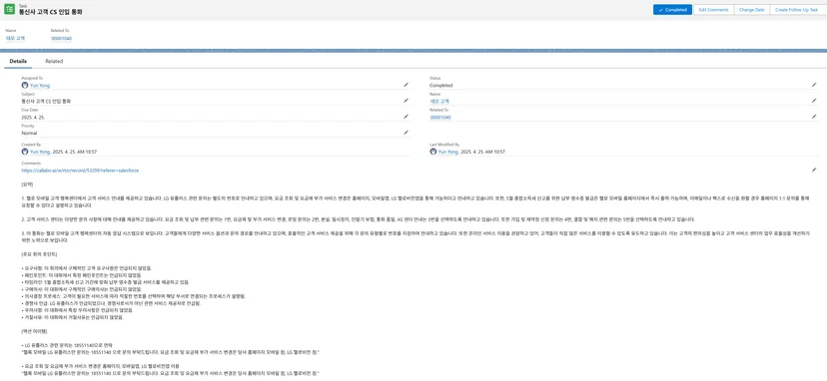Screen dimensions: 827x381
Task: Switch to the Related tab
Action: point(54,61)
